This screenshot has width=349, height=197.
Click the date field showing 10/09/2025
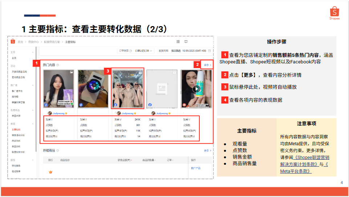click(194, 51)
